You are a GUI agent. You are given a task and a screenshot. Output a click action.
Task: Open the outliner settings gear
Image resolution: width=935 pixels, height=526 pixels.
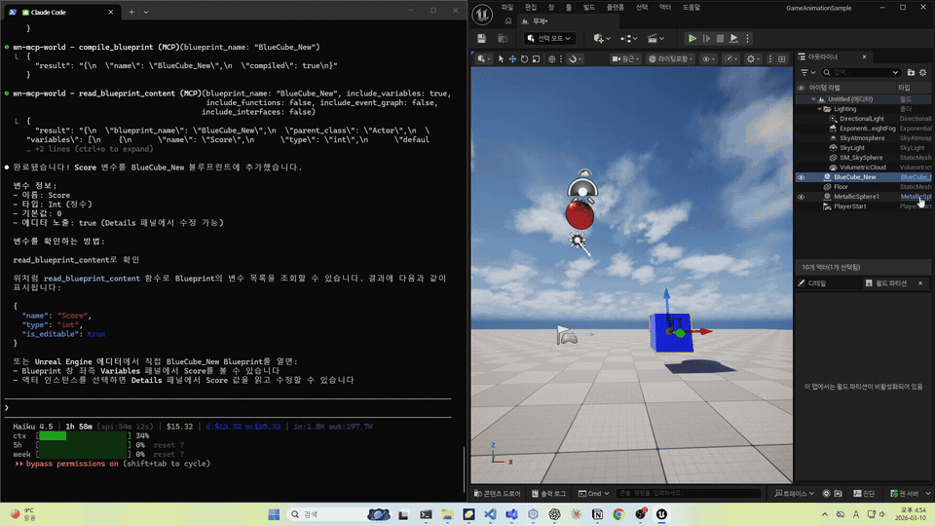click(x=923, y=72)
